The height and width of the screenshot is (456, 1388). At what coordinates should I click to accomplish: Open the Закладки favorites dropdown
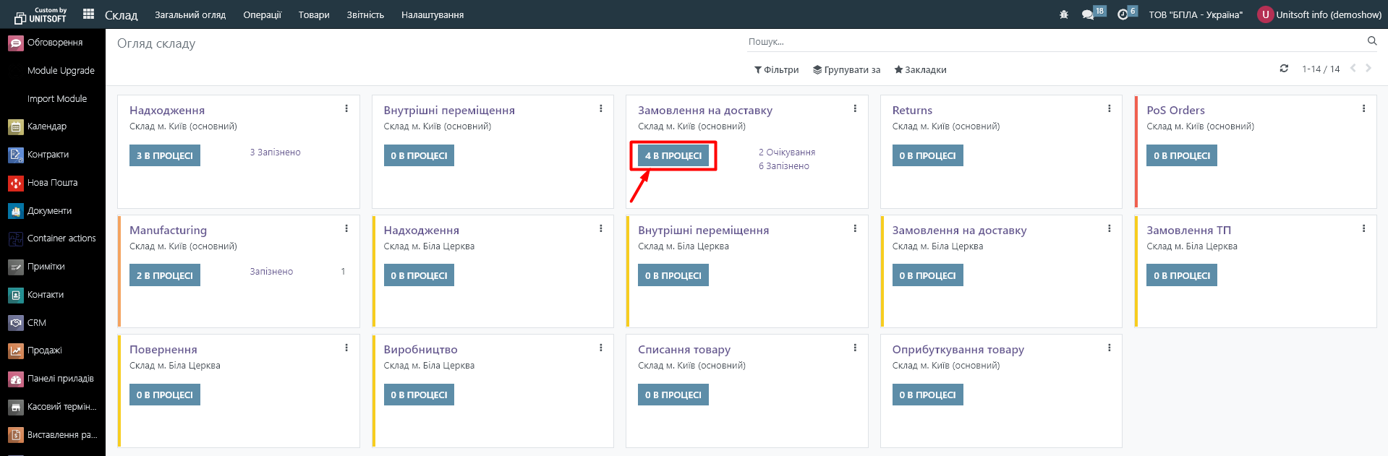[x=920, y=70]
